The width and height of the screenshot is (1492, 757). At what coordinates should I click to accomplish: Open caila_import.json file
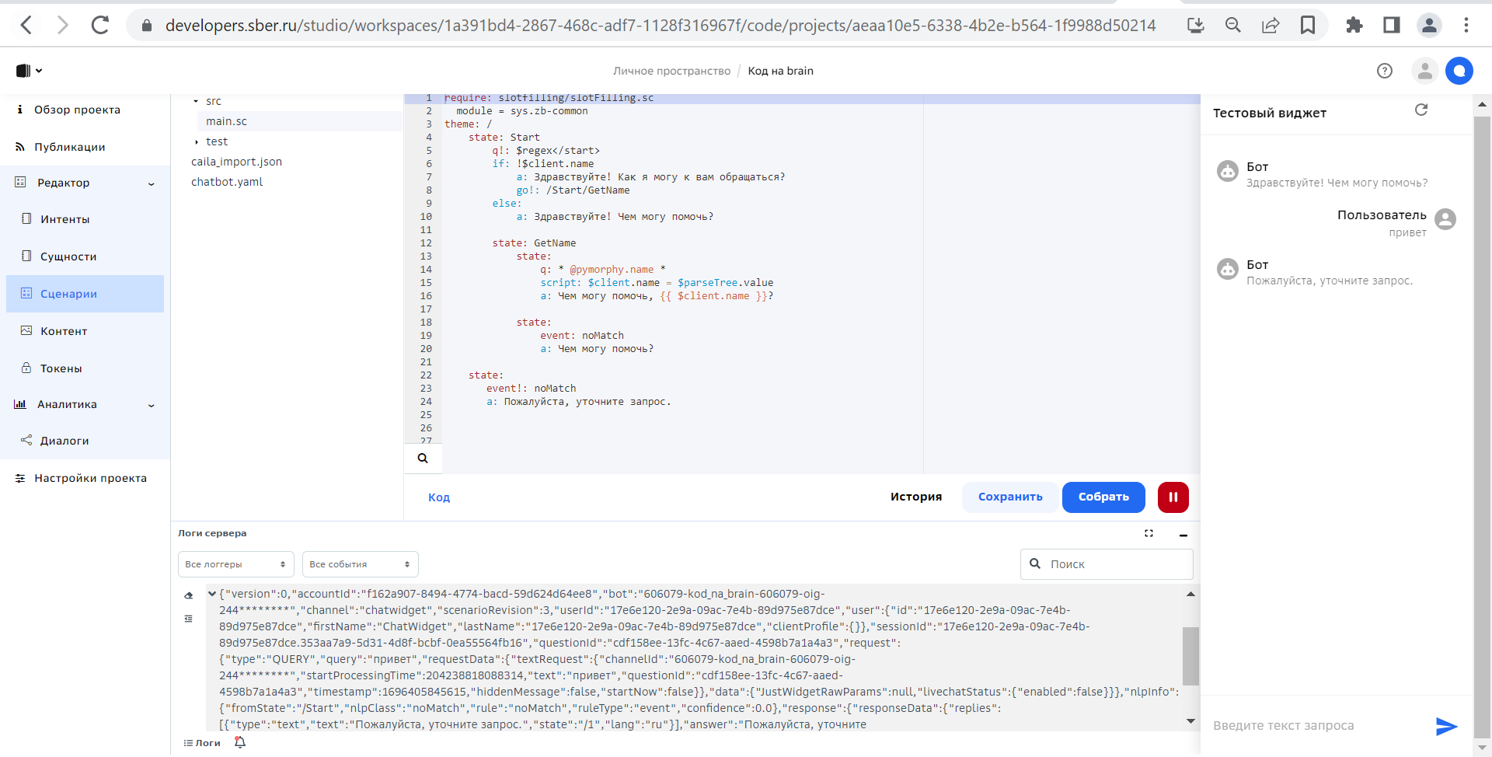point(236,162)
